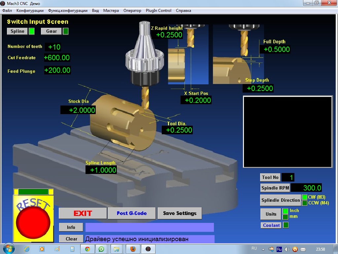Click the RU language indicator in tray
Screen dimensions: 338x254
(254, 249)
